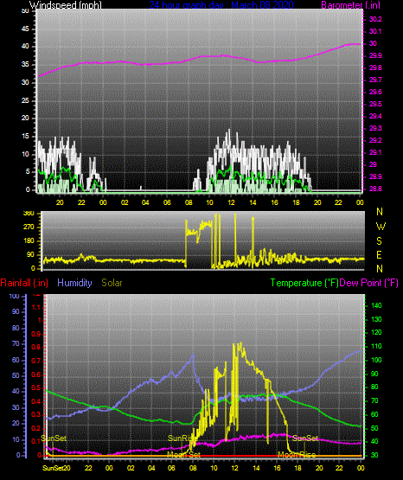This screenshot has width=403, height=480.
Task: Click the 110 temperature axis value
Action: click(376, 346)
